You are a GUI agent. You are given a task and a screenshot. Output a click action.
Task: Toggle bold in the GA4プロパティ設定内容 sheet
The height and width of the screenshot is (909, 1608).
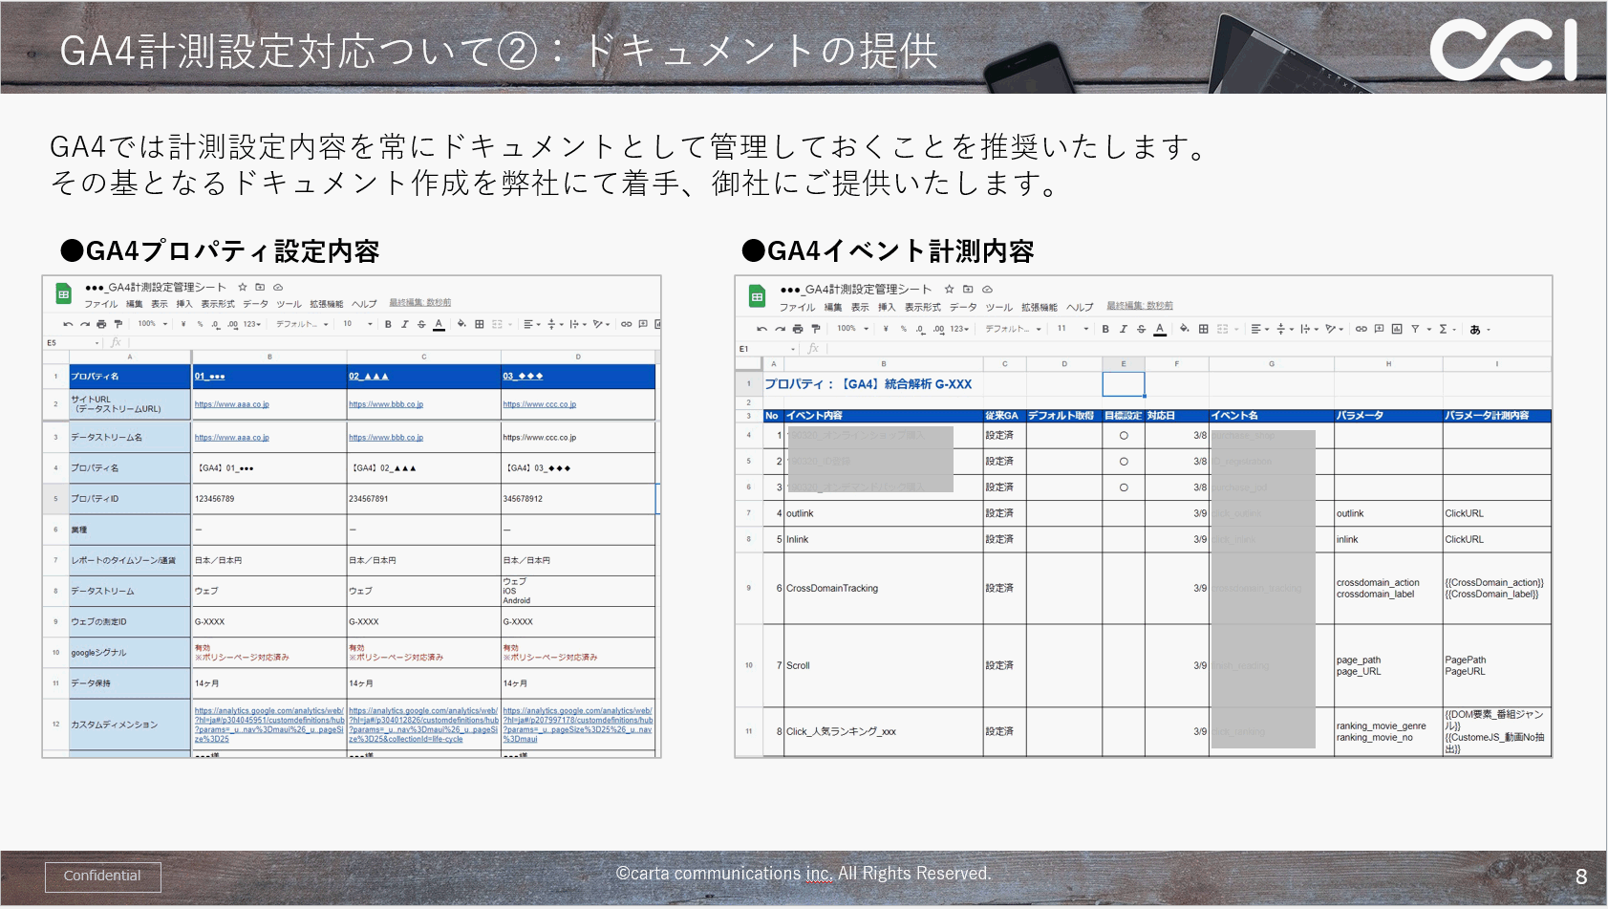388,324
